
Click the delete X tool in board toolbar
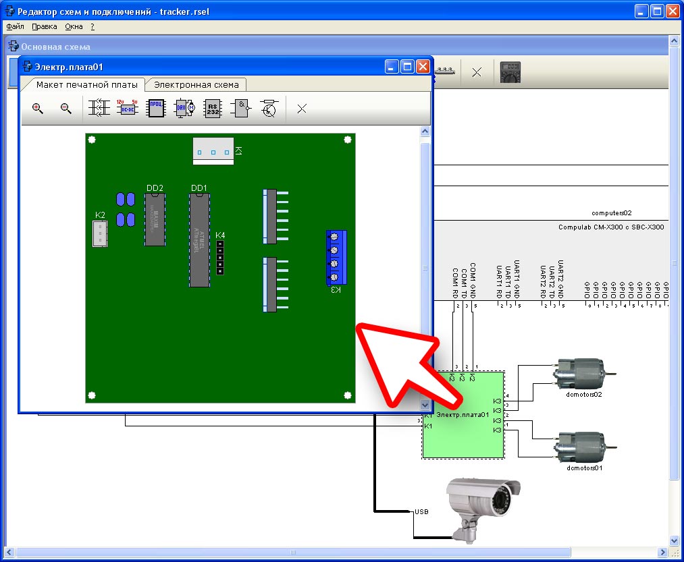click(x=302, y=109)
